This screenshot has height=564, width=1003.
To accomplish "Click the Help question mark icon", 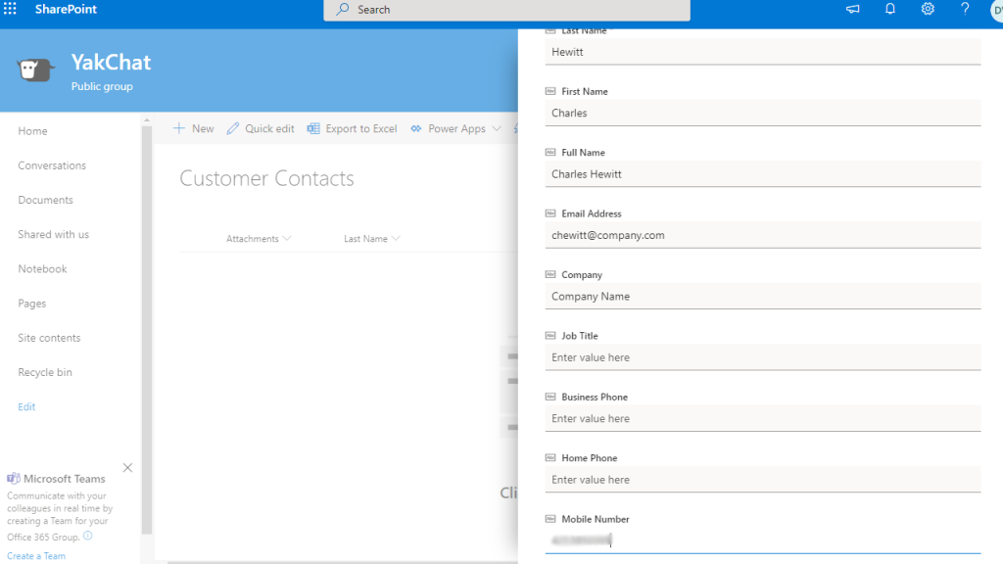I will (964, 9).
